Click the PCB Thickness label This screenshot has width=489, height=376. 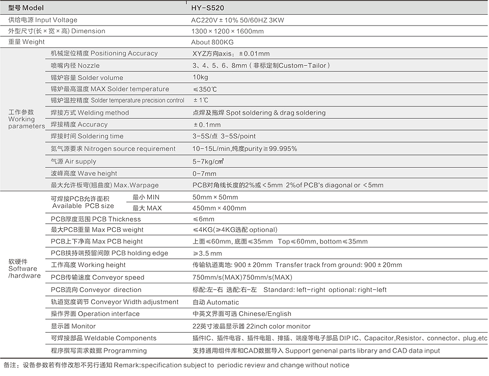[96, 219]
